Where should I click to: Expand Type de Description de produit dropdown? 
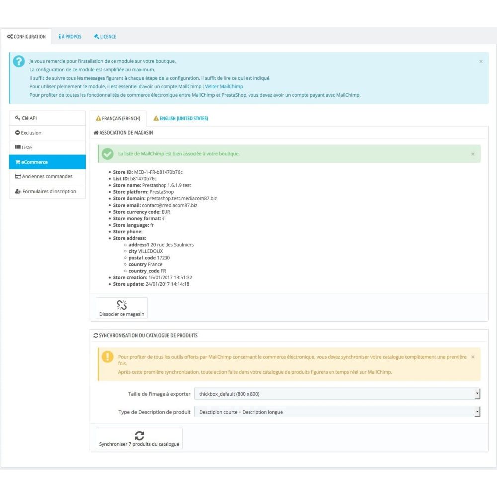[x=336, y=412]
